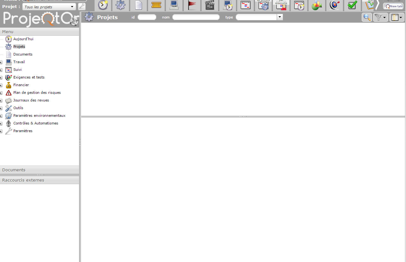Screen dimensions: 406x262
Task: Expand the Outils tree node
Action: pos(1,108)
